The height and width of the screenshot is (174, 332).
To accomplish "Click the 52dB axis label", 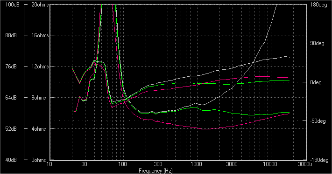I will [11, 129].
